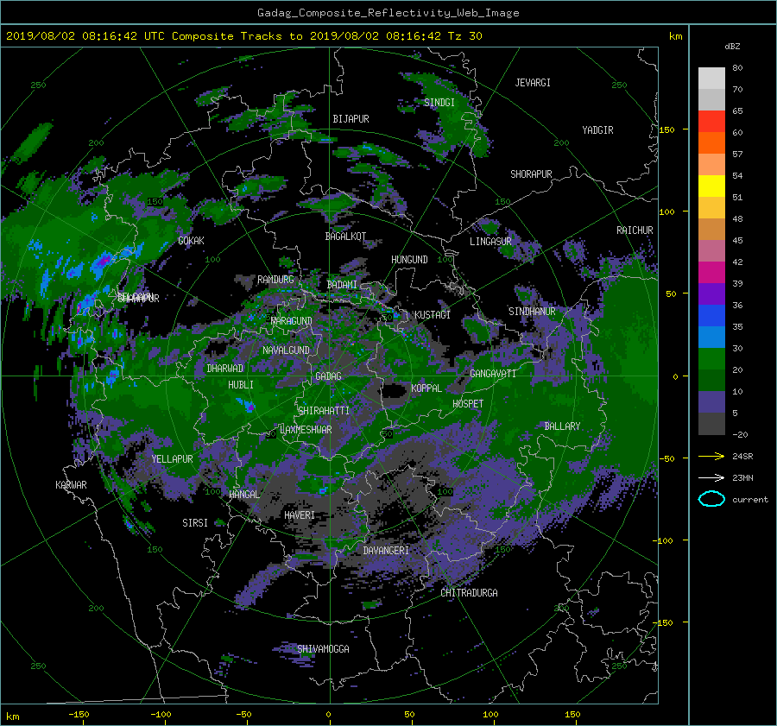Click the LINGASUR city label
Screen dimensions: 777x726
490,242
